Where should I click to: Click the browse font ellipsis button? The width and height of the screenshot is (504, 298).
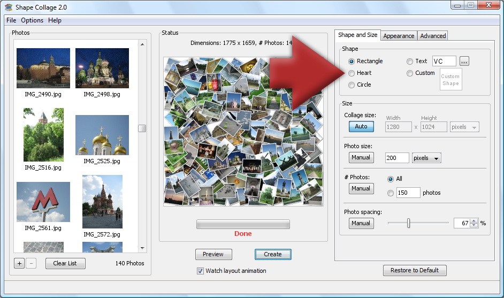point(464,61)
